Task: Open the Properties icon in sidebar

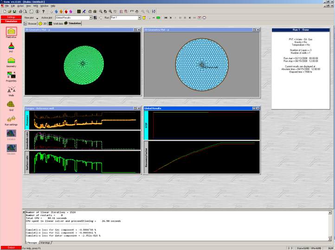Action: (x=11, y=75)
